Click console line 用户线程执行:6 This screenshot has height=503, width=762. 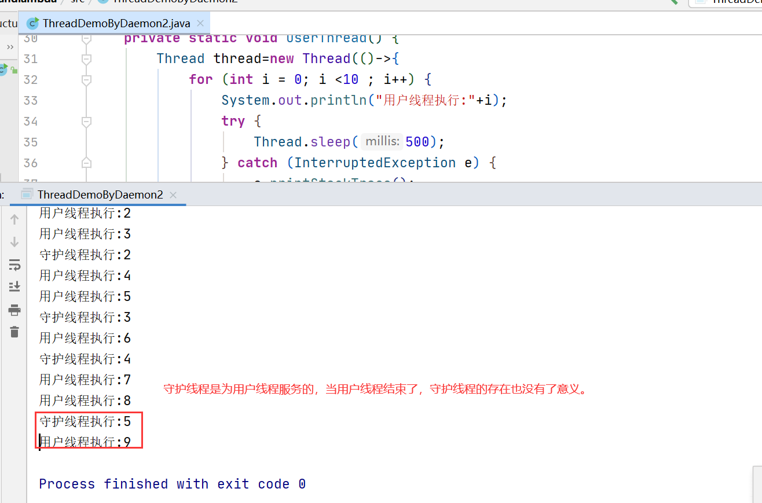[x=85, y=338]
